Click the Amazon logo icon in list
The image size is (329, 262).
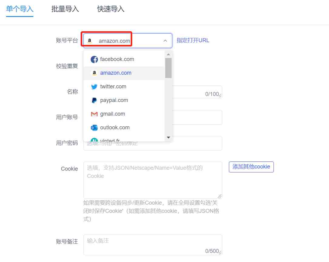tap(94, 73)
